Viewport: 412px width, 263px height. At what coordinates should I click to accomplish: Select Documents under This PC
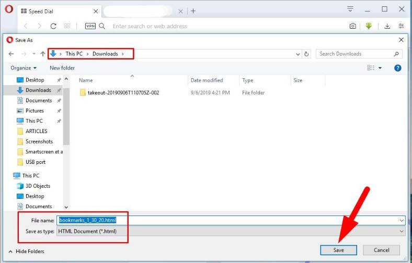point(39,206)
